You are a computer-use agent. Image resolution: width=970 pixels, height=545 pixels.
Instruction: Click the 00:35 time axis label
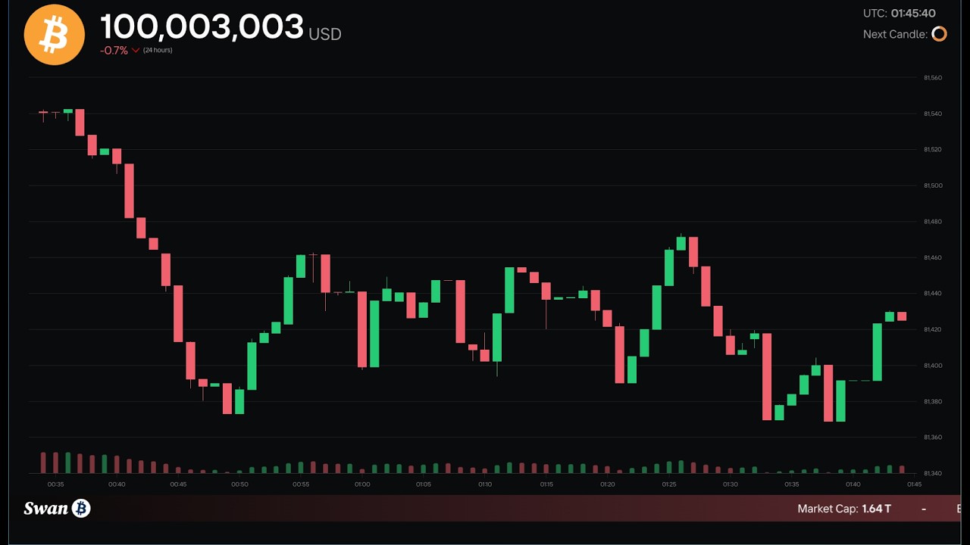tap(55, 484)
